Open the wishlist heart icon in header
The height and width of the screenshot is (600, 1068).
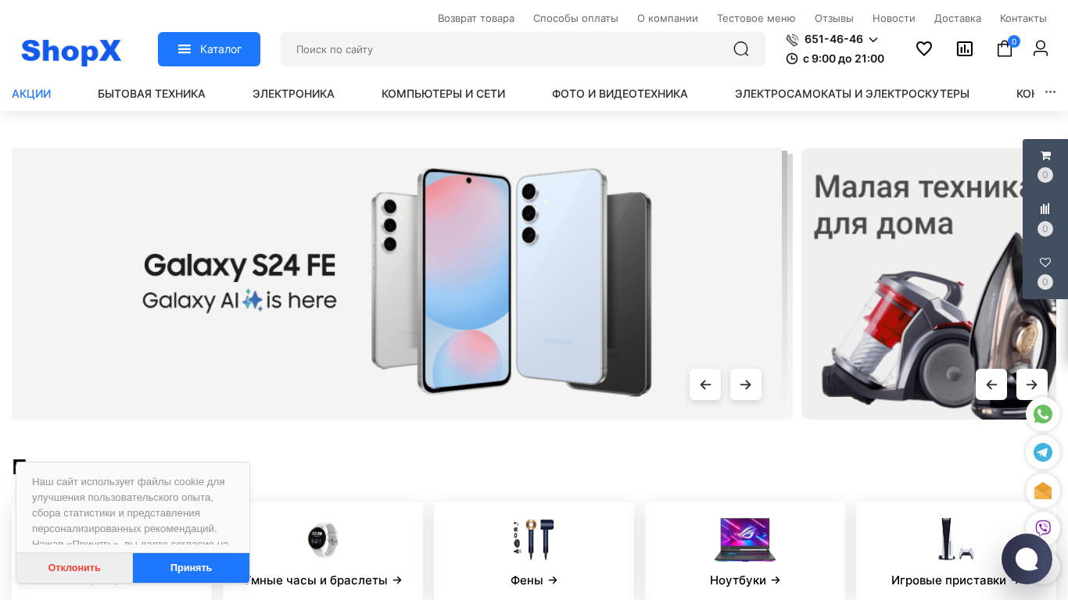click(924, 48)
